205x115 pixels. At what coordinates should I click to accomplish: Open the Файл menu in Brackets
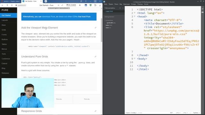point(106,4)
